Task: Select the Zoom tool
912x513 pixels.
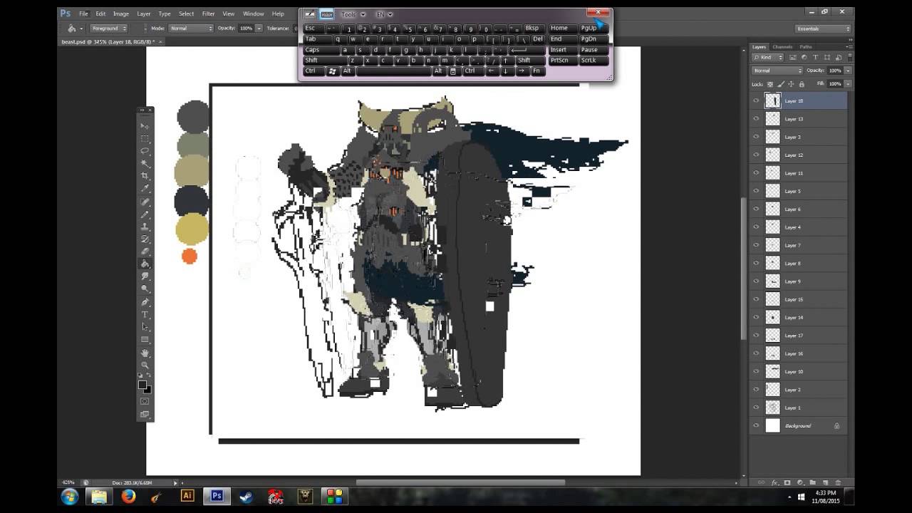Action: pyautogui.click(x=145, y=365)
